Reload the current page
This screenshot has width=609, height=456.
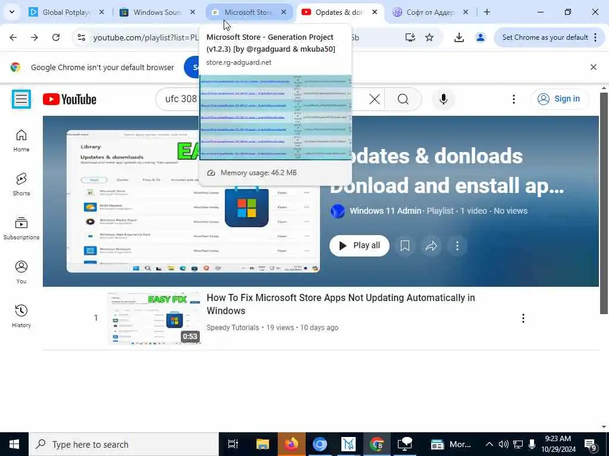click(x=56, y=37)
